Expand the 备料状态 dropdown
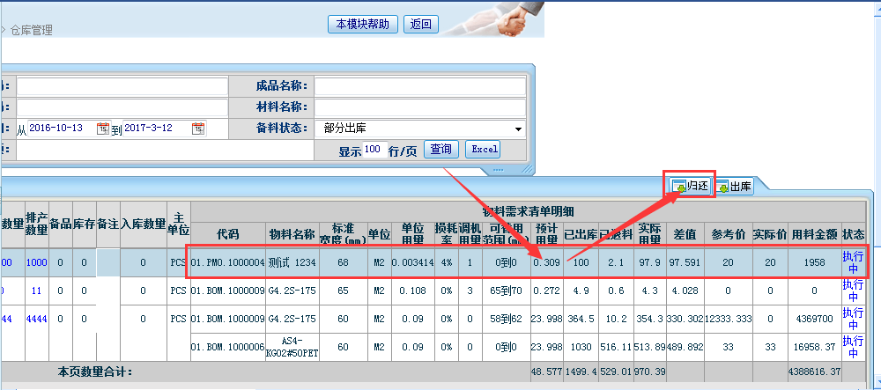Image resolution: width=881 pixels, height=390 pixels. (x=517, y=129)
